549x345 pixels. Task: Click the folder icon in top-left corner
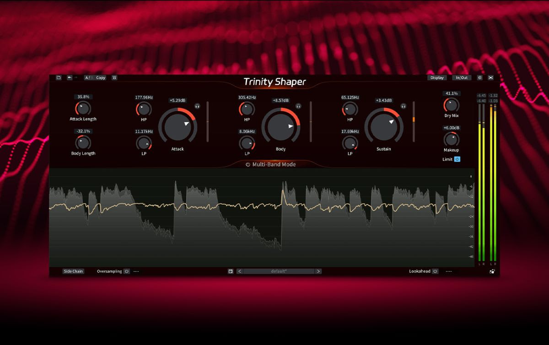(59, 78)
